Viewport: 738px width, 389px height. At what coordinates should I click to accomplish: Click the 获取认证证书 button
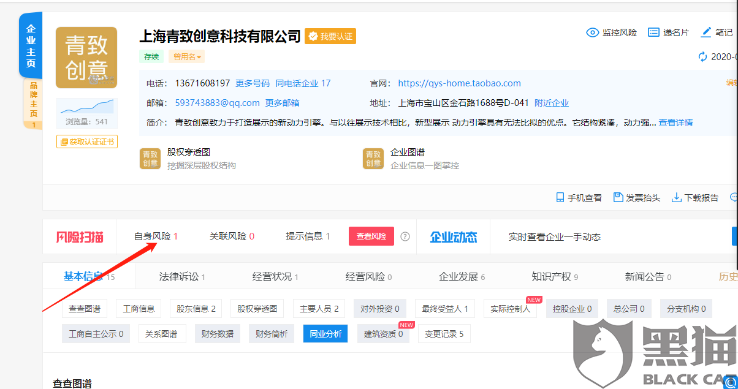click(x=87, y=142)
